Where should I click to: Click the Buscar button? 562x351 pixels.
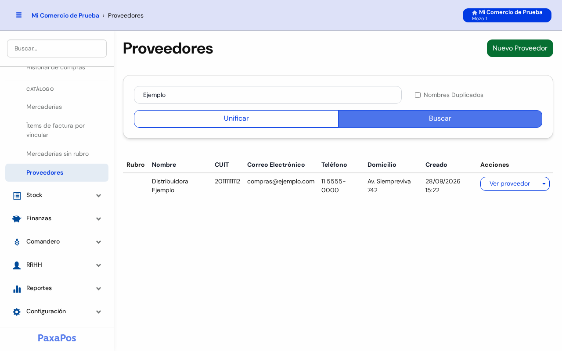pos(440,119)
